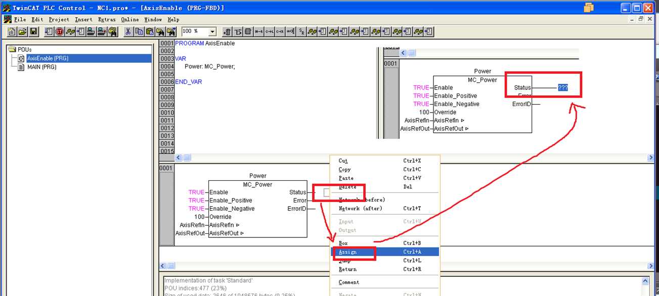
Task: Click the AxisRefOut variable in lower network
Action: (x=190, y=233)
